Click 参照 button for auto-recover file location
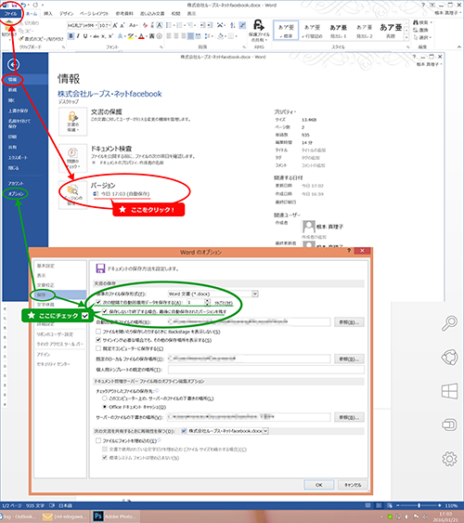Image resolution: width=464 pixels, height=523 pixels. [x=349, y=322]
